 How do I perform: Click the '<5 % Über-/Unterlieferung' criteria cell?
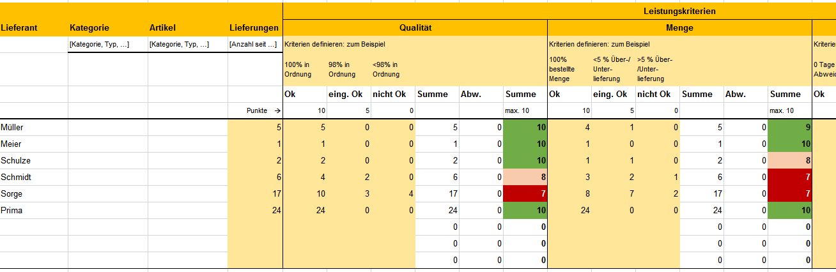(614, 70)
